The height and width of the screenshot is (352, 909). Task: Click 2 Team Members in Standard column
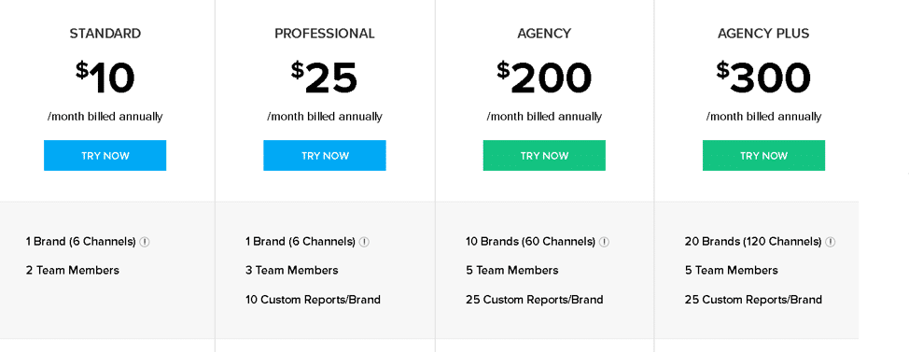pyautogui.click(x=73, y=270)
